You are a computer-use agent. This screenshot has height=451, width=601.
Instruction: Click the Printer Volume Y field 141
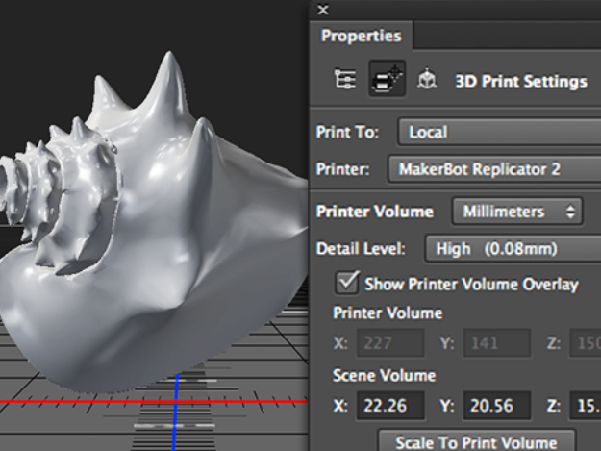click(497, 343)
